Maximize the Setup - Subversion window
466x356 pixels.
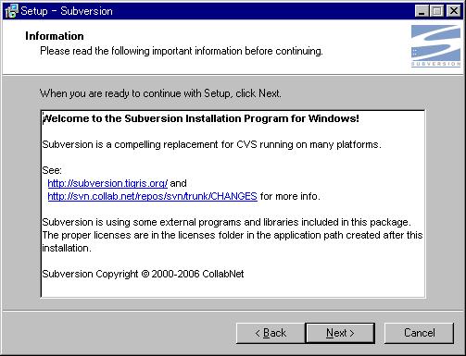pos(437,11)
